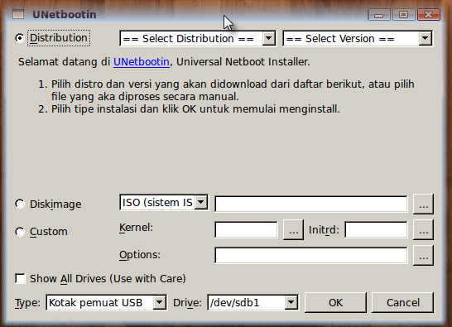This screenshot has height=327, width=452.
Task: Close the UNetbootin window
Action: (x=429, y=14)
